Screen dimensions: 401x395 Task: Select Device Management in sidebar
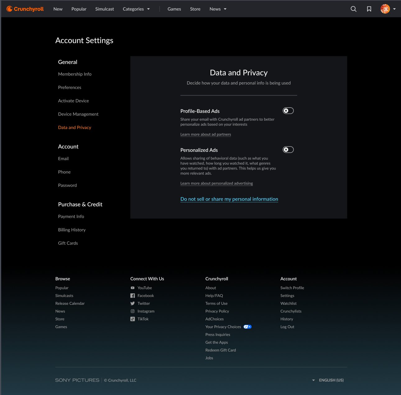(78, 114)
